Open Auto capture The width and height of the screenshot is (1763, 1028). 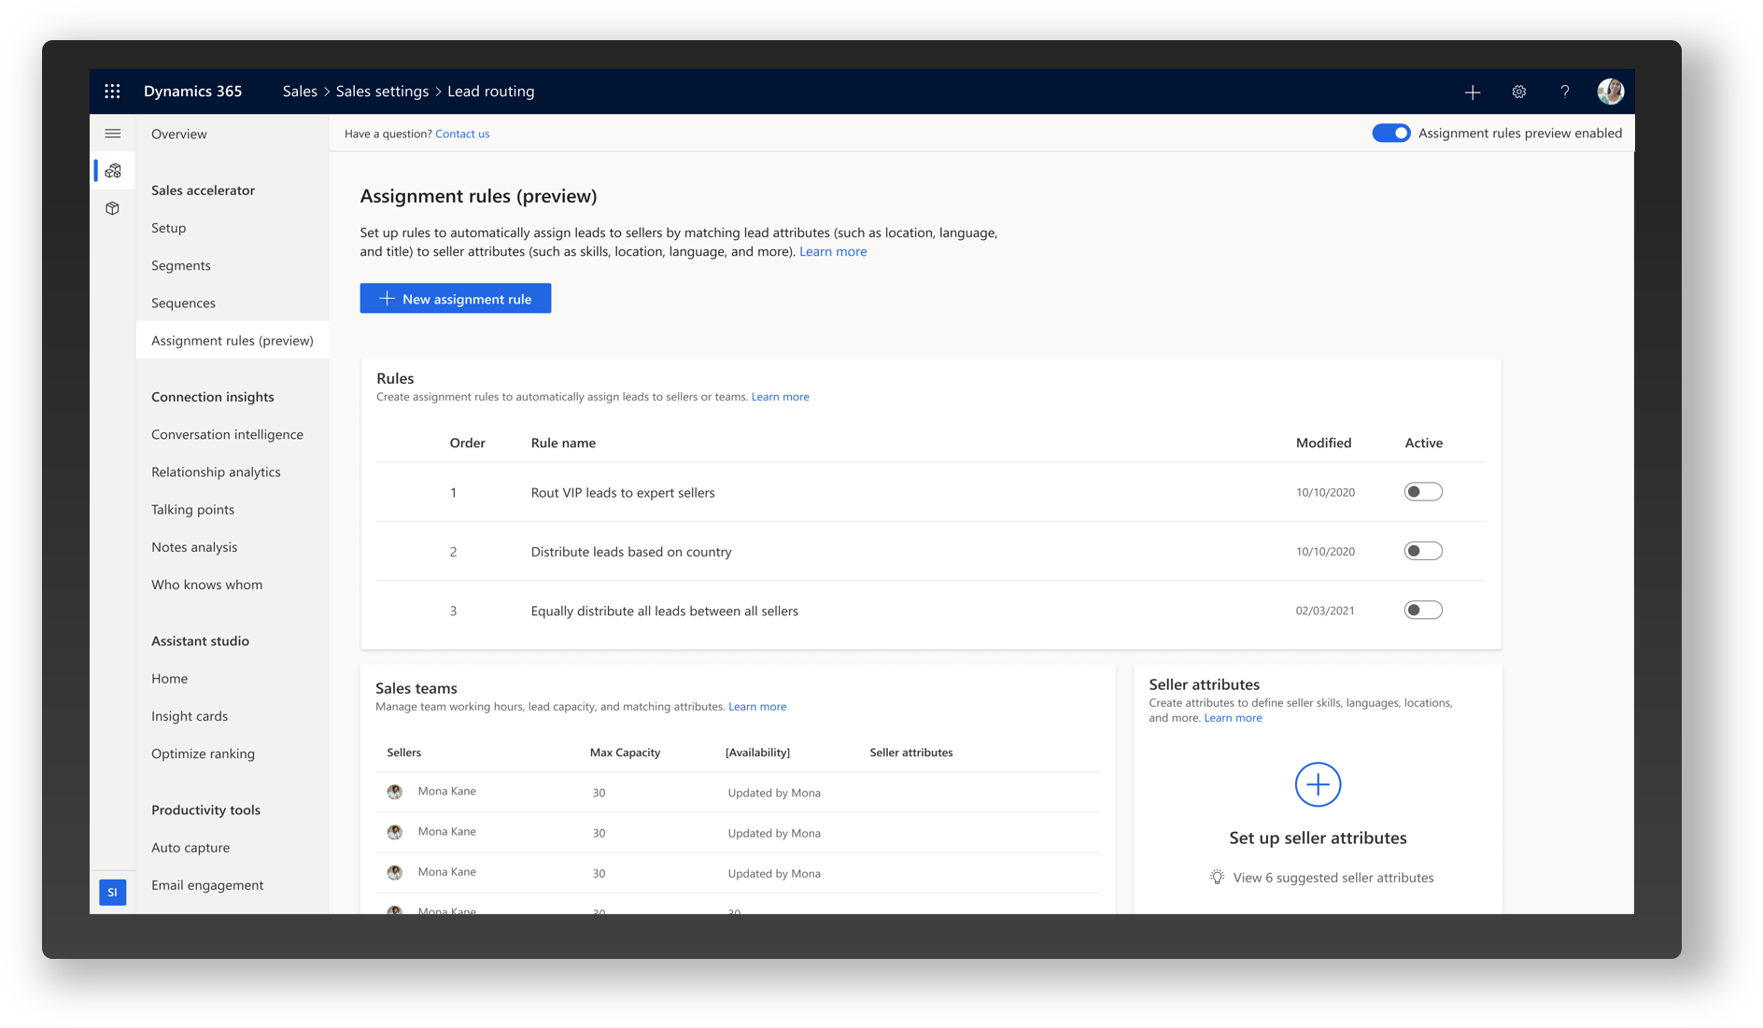point(190,848)
